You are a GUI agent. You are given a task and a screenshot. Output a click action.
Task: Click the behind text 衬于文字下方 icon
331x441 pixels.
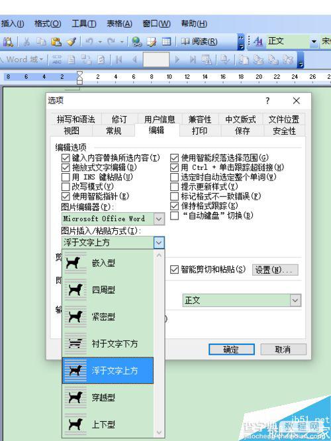pos(75,344)
